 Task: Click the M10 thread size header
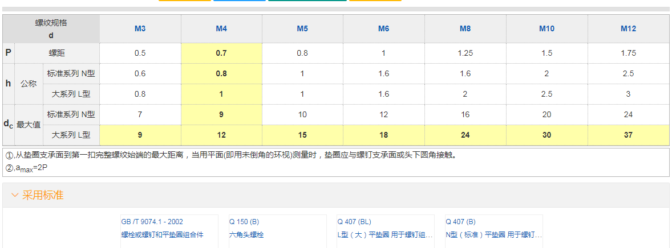(546, 28)
